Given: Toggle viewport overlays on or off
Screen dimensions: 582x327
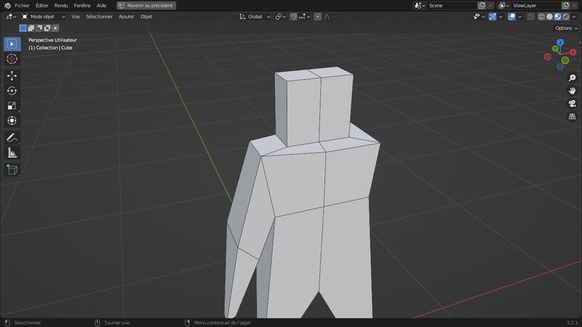Looking at the screenshot, I should tap(512, 16).
